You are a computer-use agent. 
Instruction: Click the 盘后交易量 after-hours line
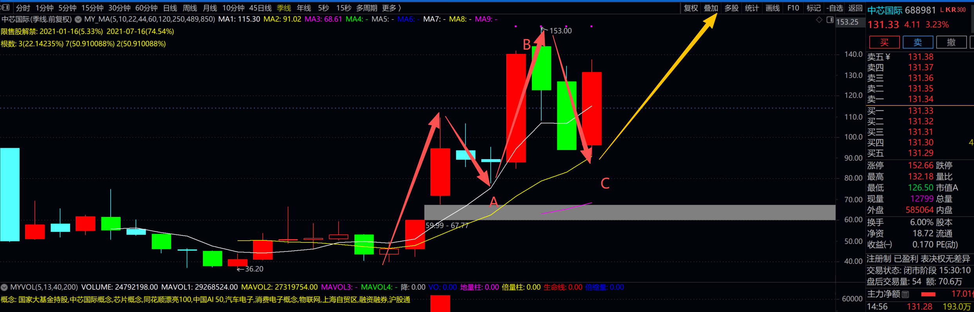click(914, 282)
